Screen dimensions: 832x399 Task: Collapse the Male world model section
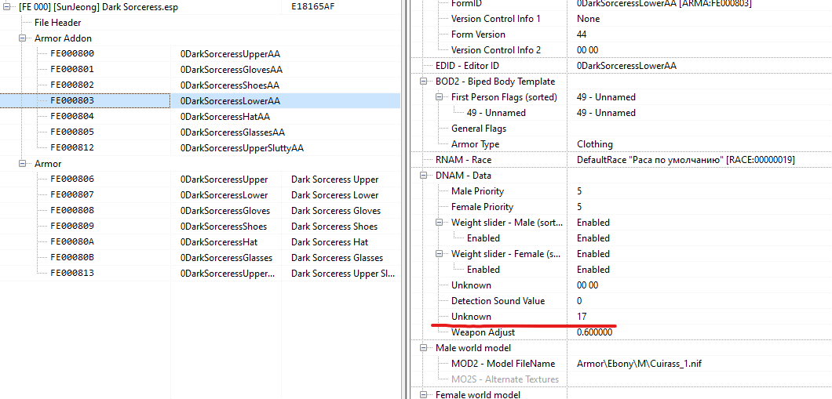(423, 348)
